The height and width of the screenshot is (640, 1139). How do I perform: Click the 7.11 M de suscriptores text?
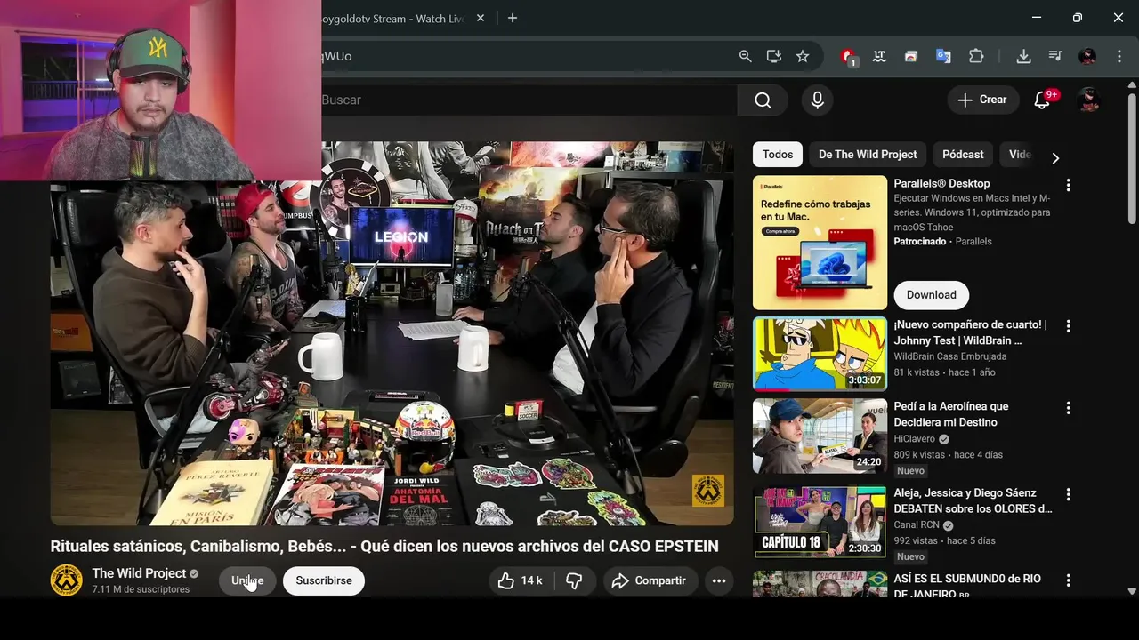141,589
